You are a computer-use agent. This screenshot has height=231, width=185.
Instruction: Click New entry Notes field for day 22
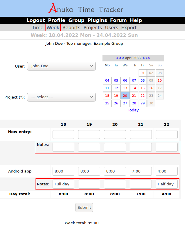pos(166,147)
